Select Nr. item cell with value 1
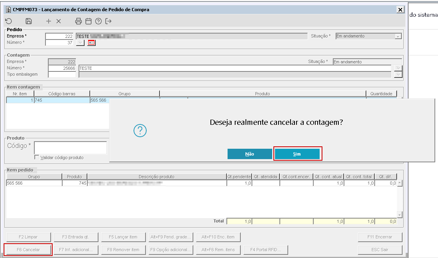 pos(20,100)
